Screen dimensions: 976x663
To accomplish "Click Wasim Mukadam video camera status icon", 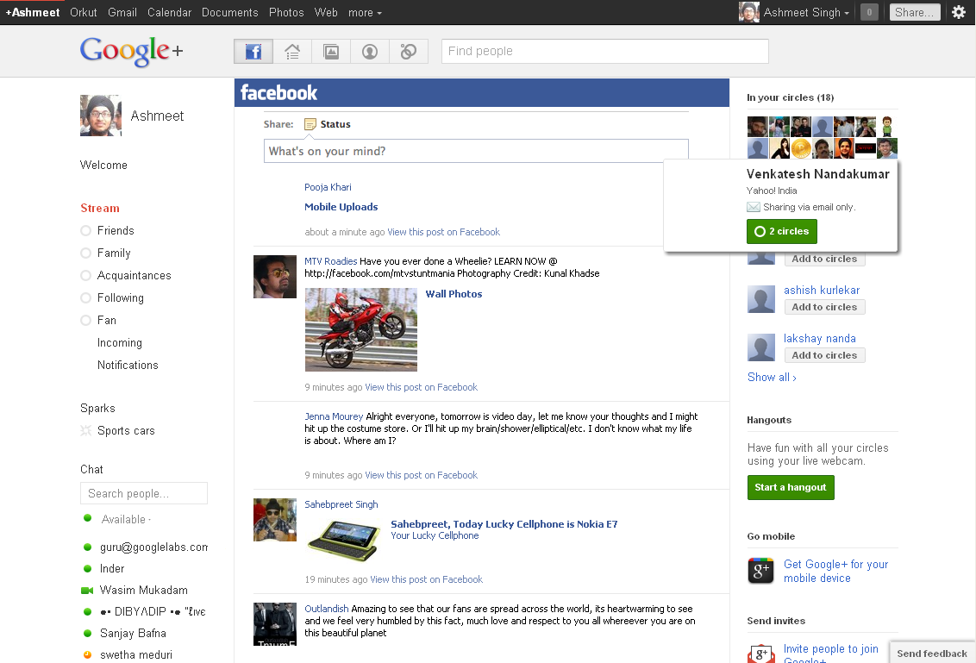I will coord(87,591).
